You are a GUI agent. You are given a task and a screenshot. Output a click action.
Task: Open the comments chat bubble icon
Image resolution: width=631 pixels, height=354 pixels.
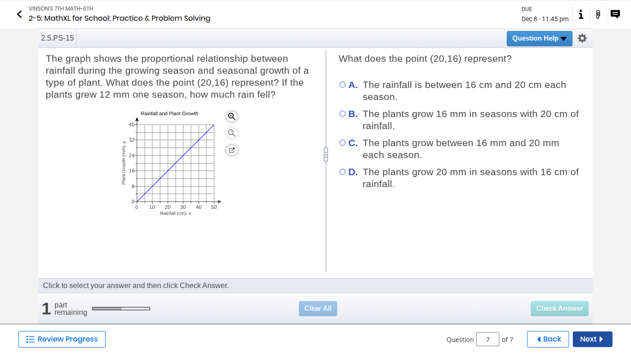pos(615,14)
